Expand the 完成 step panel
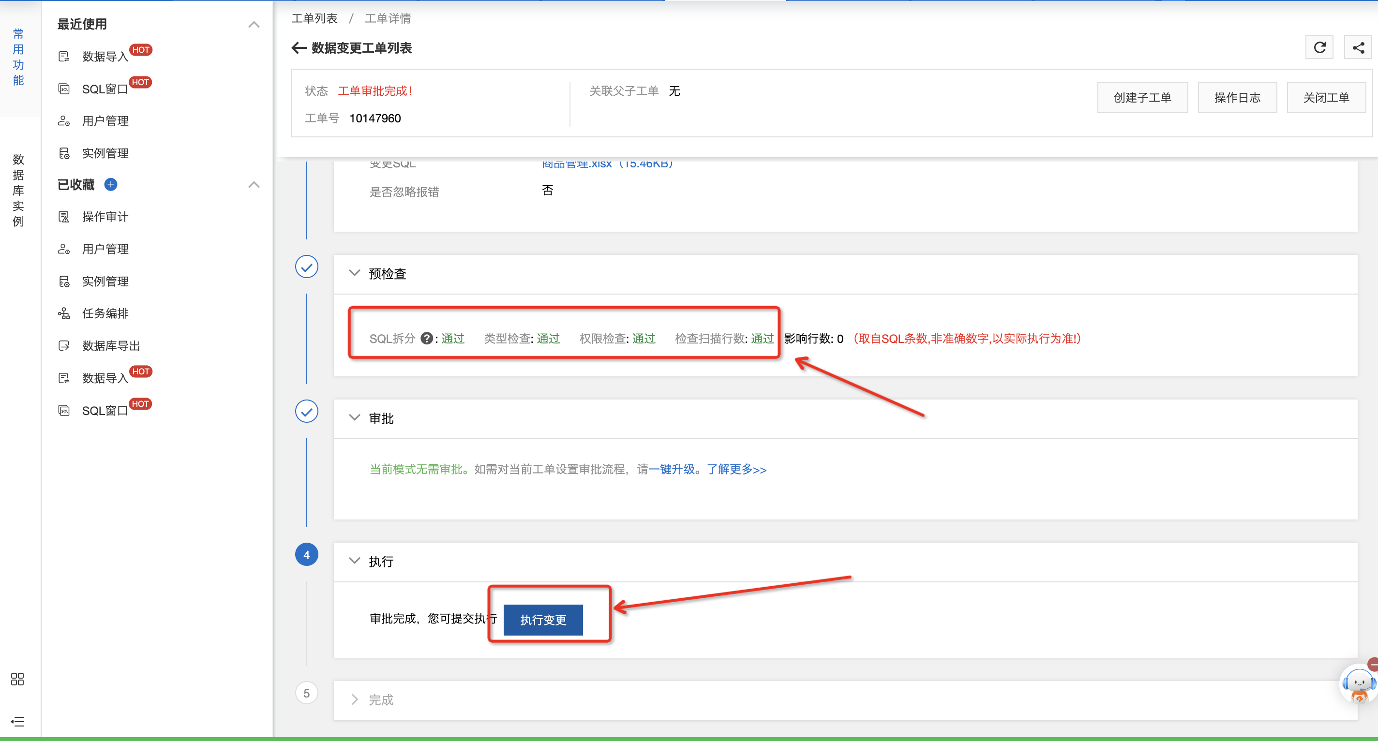This screenshot has height=741, width=1378. (x=354, y=699)
